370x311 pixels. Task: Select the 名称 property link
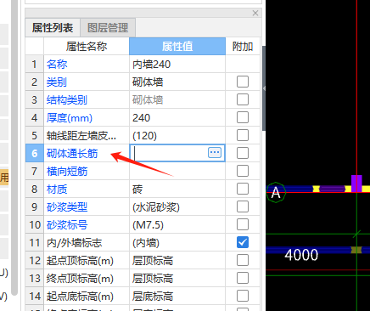click(57, 65)
